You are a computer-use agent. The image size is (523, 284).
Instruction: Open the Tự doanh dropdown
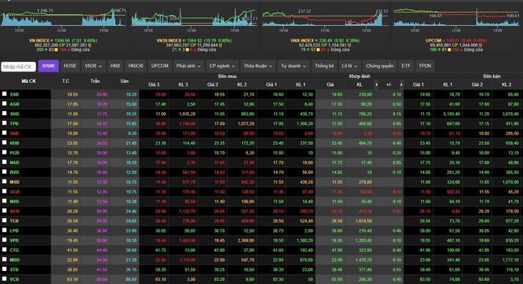tap(293, 66)
